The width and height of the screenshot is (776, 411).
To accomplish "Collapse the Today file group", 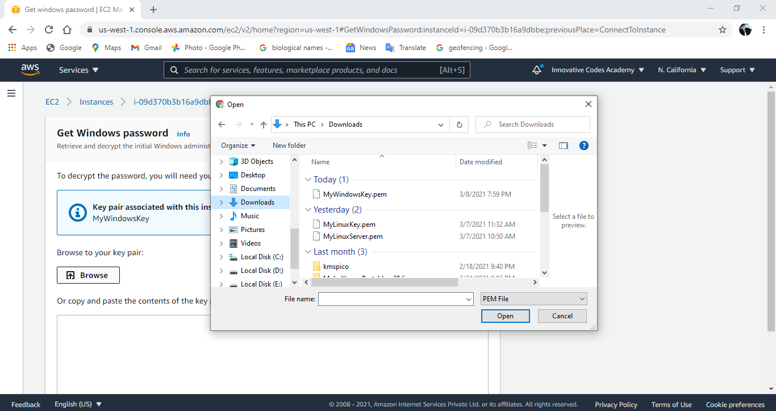I will point(308,180).
